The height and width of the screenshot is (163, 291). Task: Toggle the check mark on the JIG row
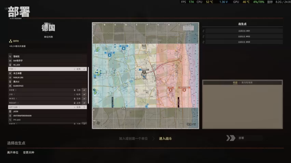coord(84,94)
